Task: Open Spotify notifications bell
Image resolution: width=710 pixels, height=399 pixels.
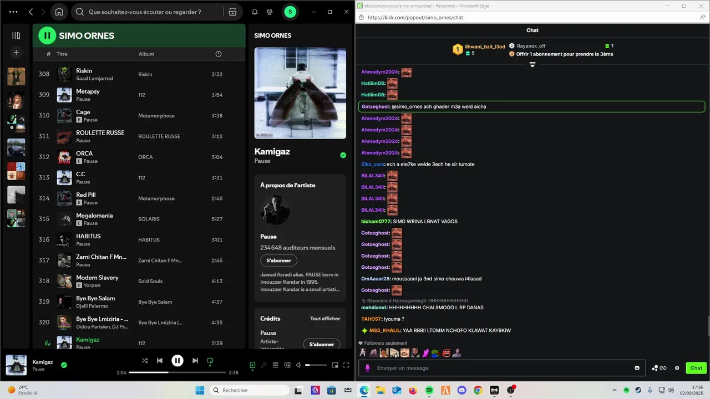Action: click(255, 12)
